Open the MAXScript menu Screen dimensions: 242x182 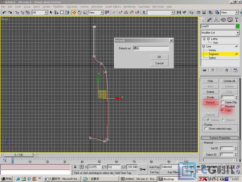(x=158, y=7)
